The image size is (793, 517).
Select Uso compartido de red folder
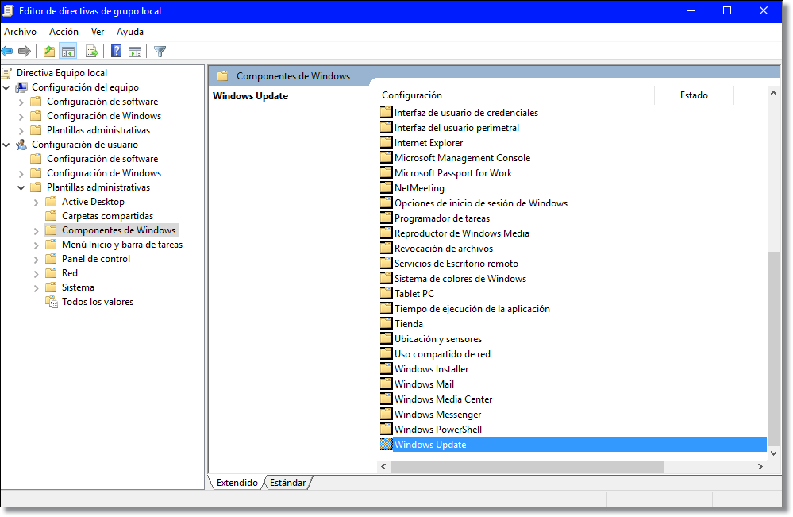442,354
